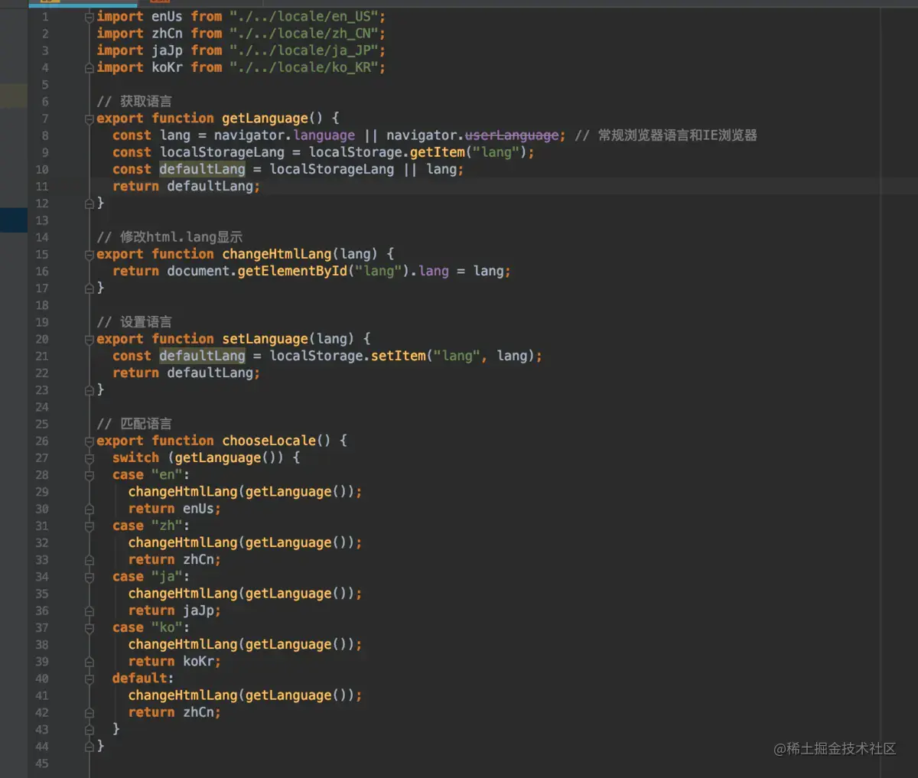Image resolution: width=918 pixels, height=778 pixels.
Task: Collapse the getLanguage function fold marker
Action: [x=90, y=119]
